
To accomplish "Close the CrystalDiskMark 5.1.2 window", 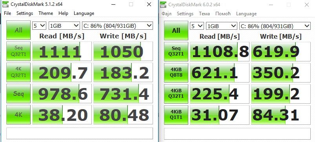I will point(149,4).
